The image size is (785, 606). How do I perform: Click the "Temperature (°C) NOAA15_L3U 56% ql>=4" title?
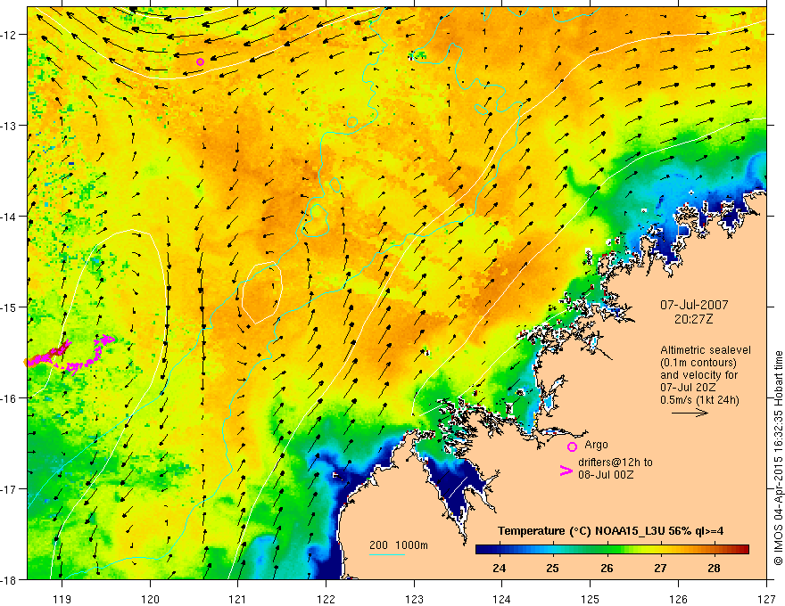tap(610, 531)
